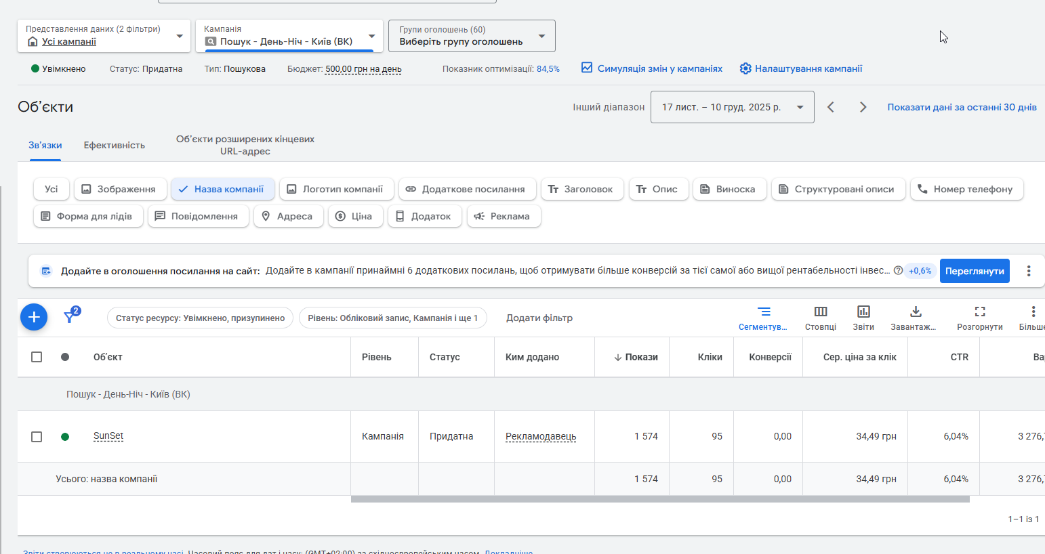Open Об'єкти розширених кінцевих URL-адрес tab
This screenshot has height=554, width=1045.
pyautogui.click(x=245, y=145)
